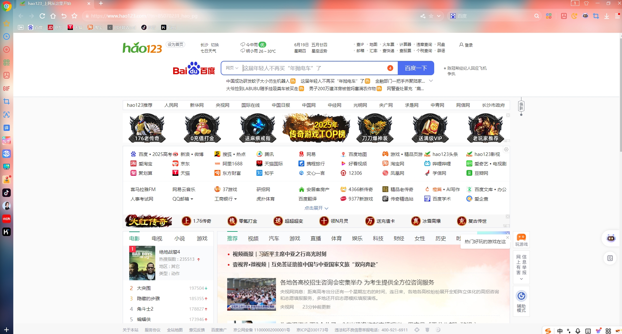Add a sidebar app with plus icon
This screenshot has width=622, height=334.
pos(7,330)
